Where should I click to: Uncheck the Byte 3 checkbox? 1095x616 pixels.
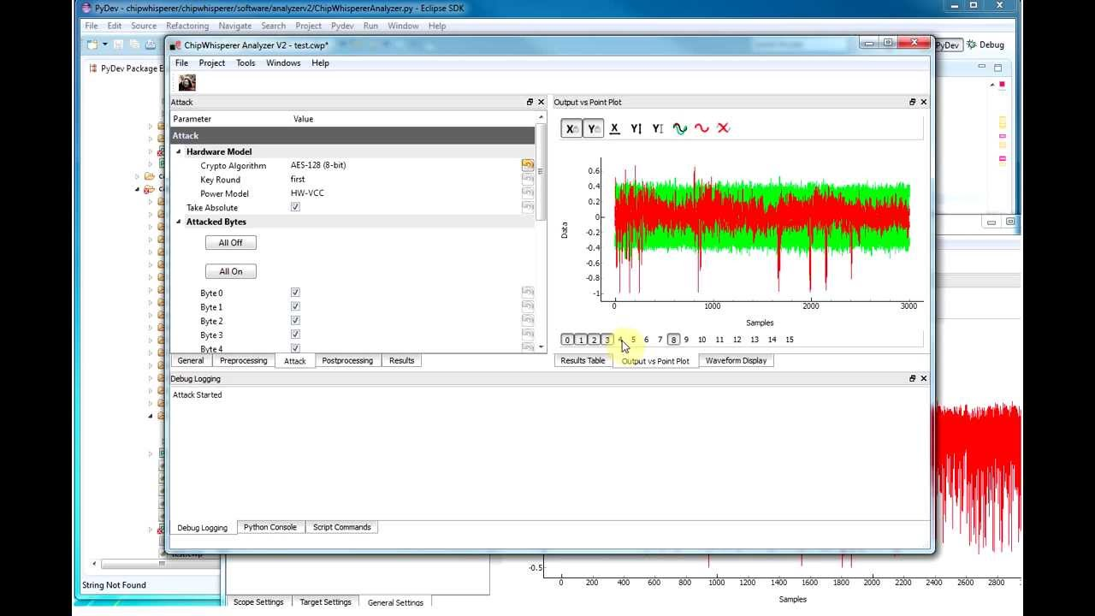[295, 335]
